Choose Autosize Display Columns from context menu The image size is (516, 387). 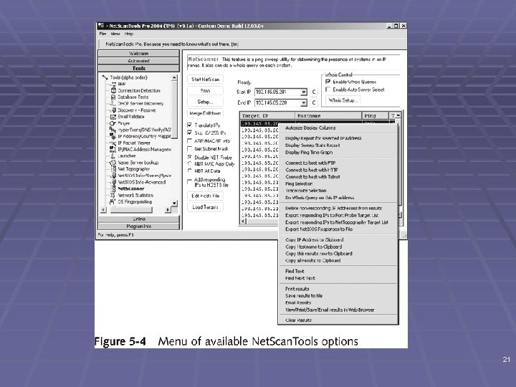pos(338,128)
